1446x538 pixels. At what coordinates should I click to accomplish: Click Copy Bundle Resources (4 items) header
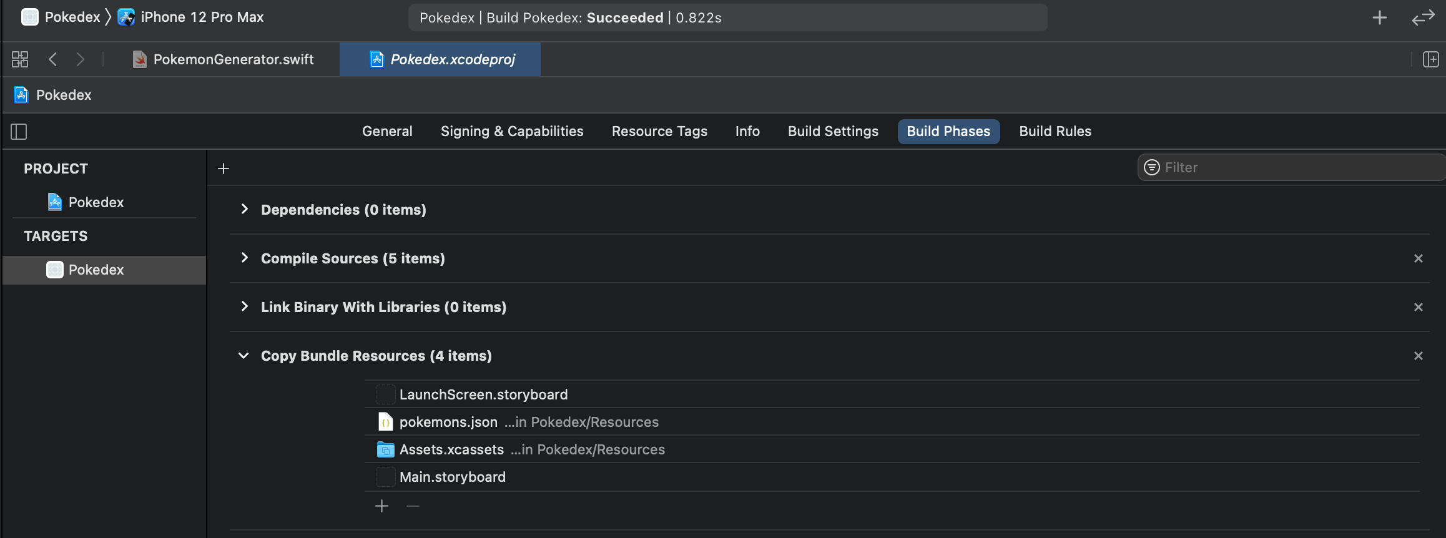click(x=376, y=356)
